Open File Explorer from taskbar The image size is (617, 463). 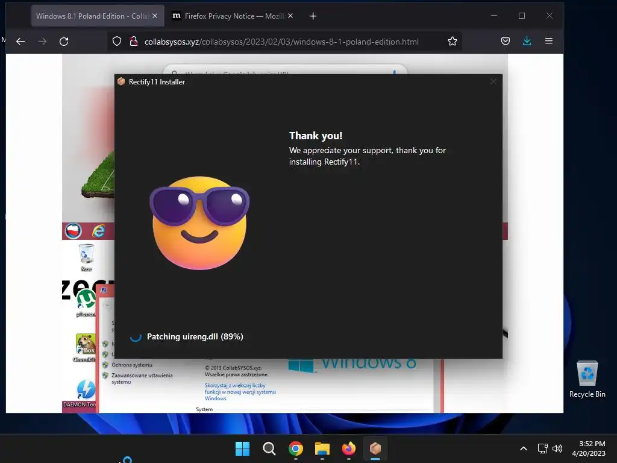322,449
